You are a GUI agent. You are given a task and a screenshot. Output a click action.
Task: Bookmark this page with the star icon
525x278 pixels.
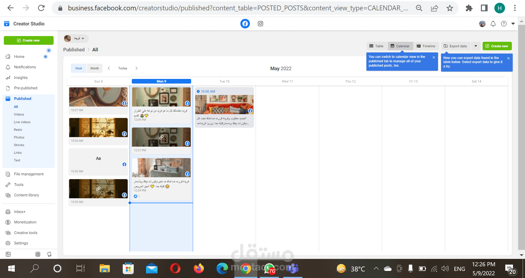tap(450, 8)
